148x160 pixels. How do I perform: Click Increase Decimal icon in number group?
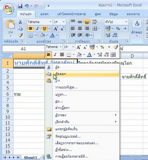108,35
